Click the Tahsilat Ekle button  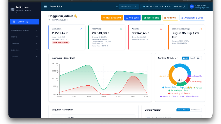(x=151, y=18)
